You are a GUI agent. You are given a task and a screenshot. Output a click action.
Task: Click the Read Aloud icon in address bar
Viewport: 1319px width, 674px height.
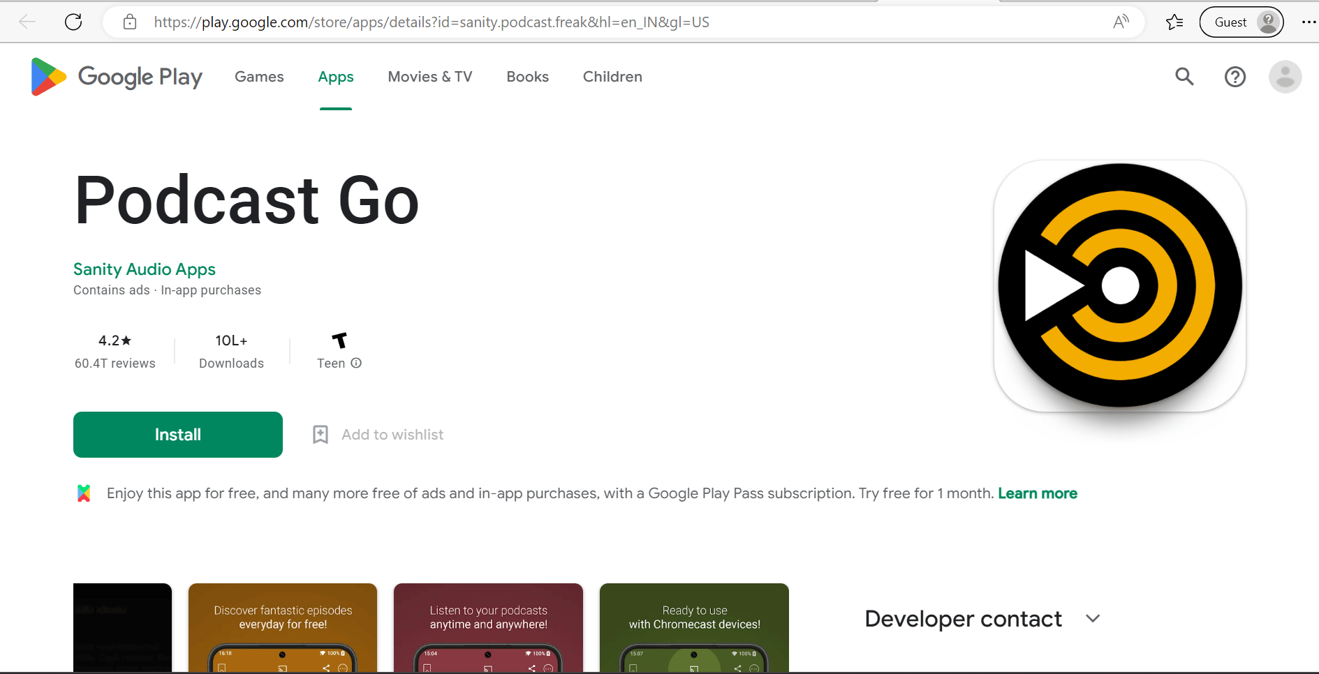(1121, 22)
